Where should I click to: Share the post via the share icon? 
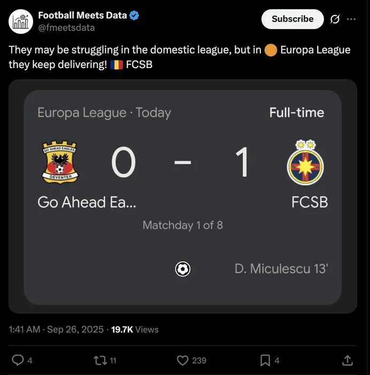pos(347,361)
